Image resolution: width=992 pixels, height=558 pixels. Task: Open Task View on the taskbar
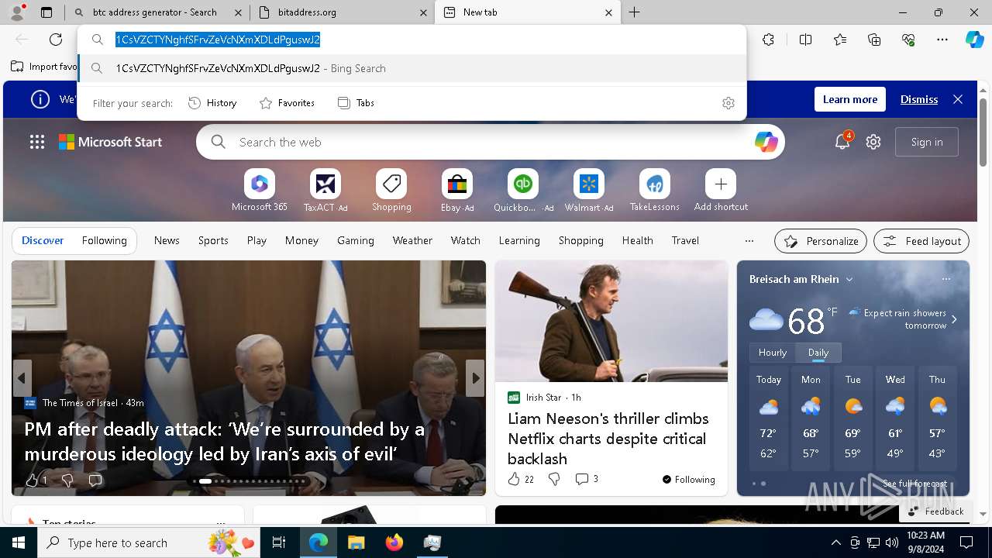coord(279,542)
